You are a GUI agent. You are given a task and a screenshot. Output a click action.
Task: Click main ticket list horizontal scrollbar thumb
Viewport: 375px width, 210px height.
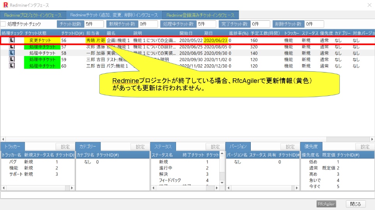coord(166,139)
